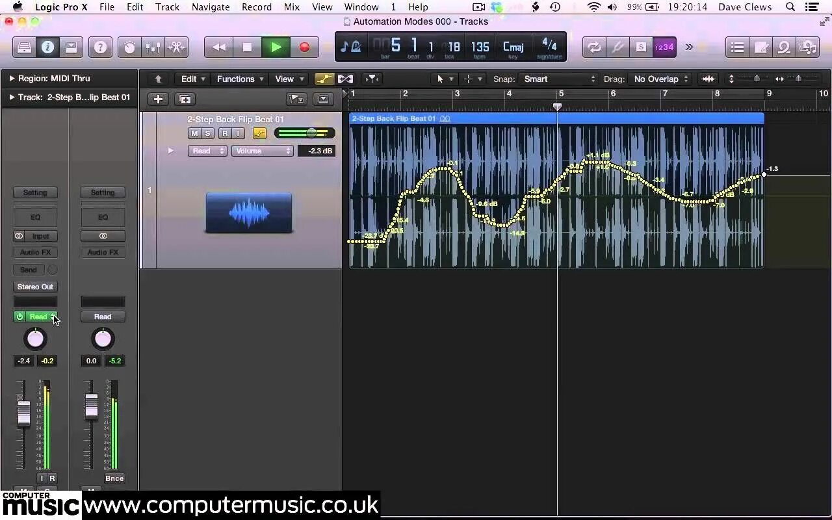832x520 pixels.
Task: Open the Note Pads icon
Action: [760, 47]
